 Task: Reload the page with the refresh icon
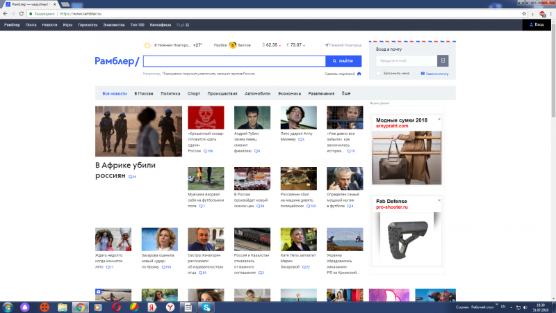tap(22, 14)
